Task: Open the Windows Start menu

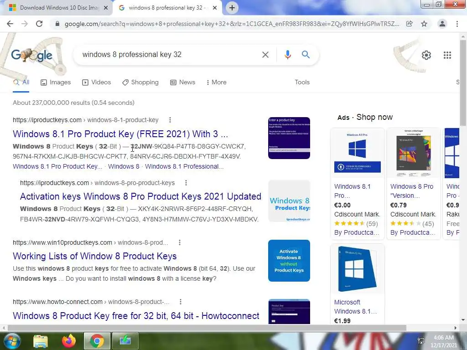Action: pyautogui.click(x=11, y=341)
